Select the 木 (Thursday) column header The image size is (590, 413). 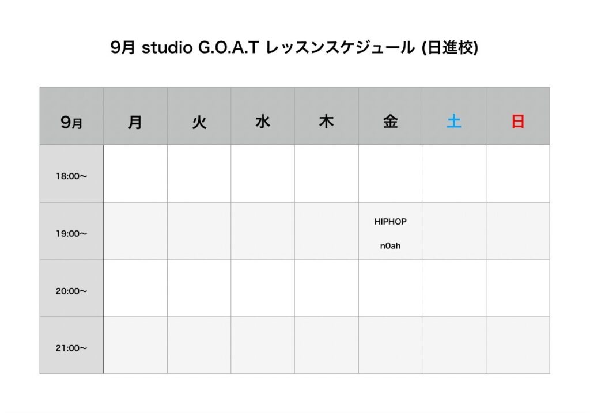pyautogui.click(x=326, y=122)
